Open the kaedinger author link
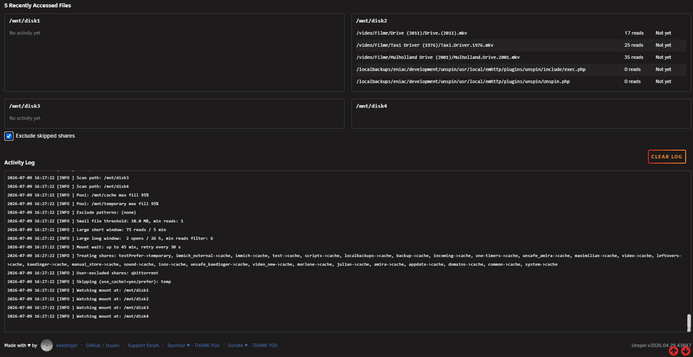Viewport: 693px width, 357px height. pyautogui.click(x=67, y=345)
